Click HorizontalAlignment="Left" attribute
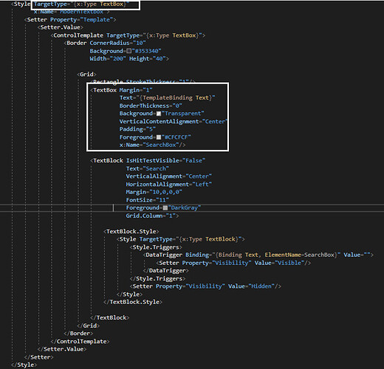This screenshot has height=369, width=384. pyautogui.click(x=169, y=184)
